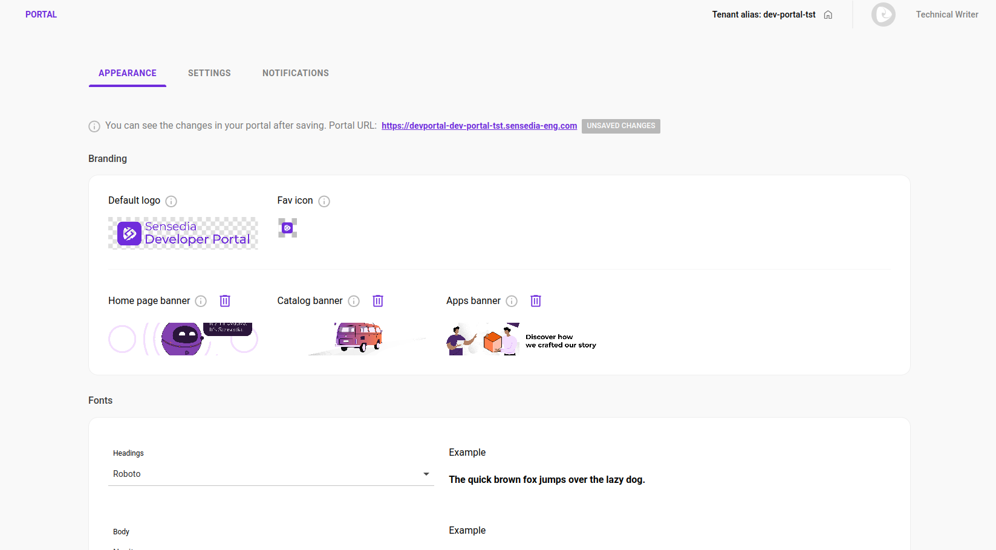Switch to the Notifications tab
Screen dimensions: 996x550
coord(295,73)
